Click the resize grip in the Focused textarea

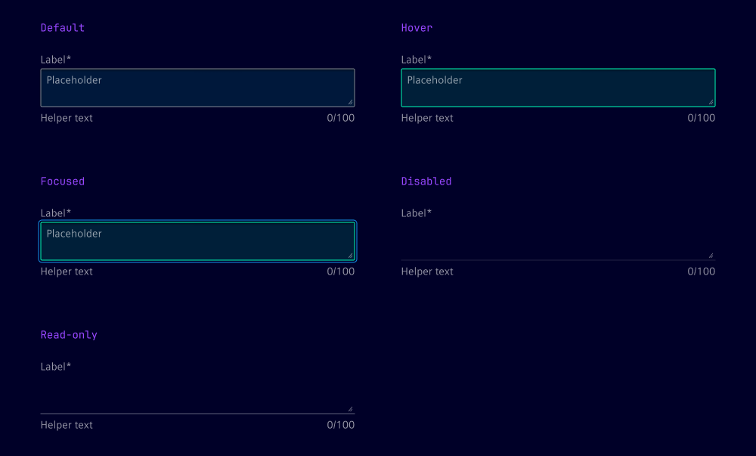[x=350, y=256]
